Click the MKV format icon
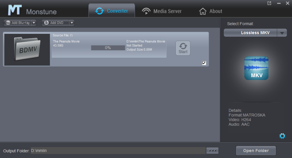The height and width of the screenshot is (158, 292). [256, 68]
